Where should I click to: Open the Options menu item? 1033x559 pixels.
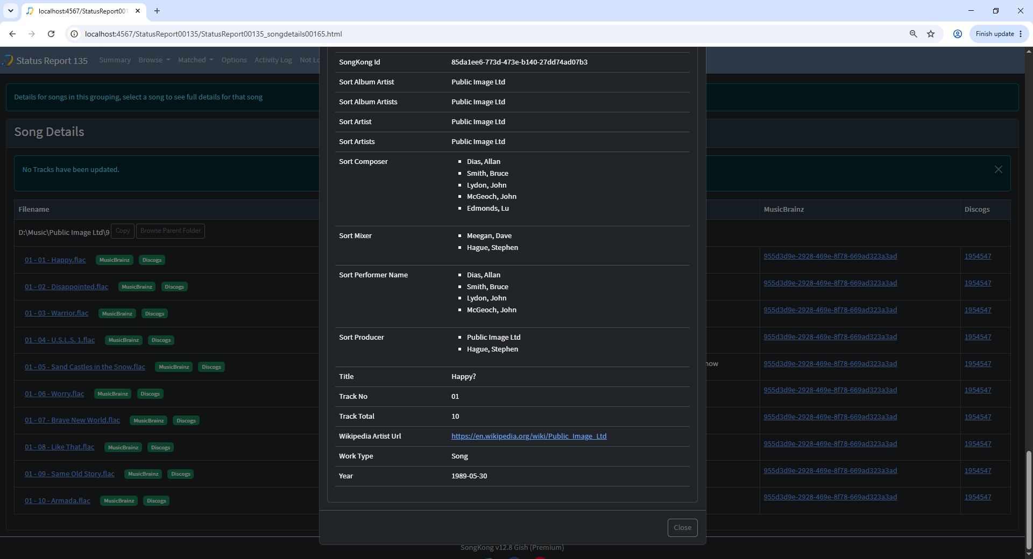(x=234, y=60)
